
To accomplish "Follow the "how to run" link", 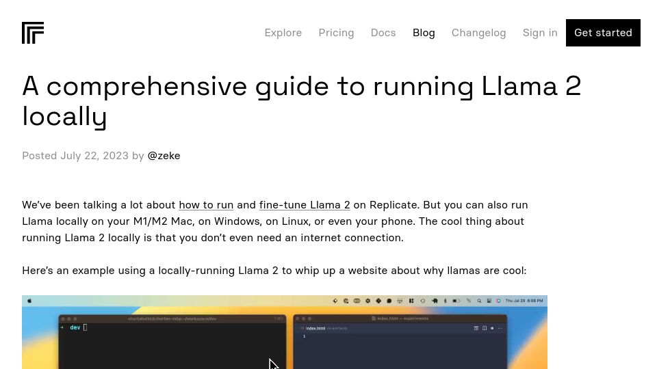I will 206,205.
